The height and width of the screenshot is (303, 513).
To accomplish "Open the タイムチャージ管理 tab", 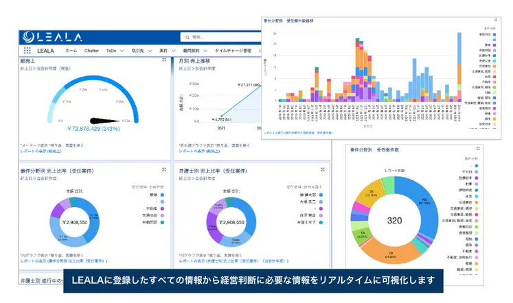I will click(x=233, y=51).
